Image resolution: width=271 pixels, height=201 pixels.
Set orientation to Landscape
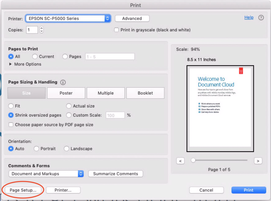pyautogui.click(x=66, y=149)
